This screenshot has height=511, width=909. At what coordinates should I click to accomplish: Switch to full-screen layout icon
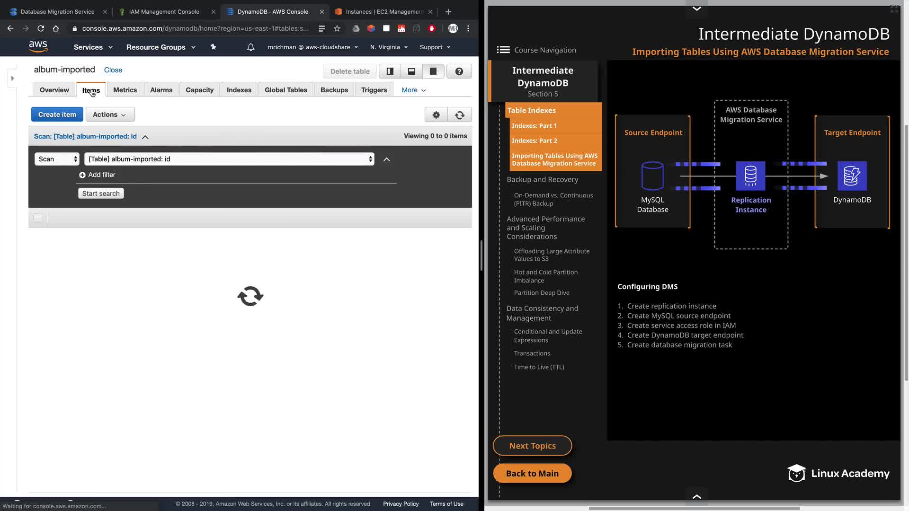click(x=433, y=71)
